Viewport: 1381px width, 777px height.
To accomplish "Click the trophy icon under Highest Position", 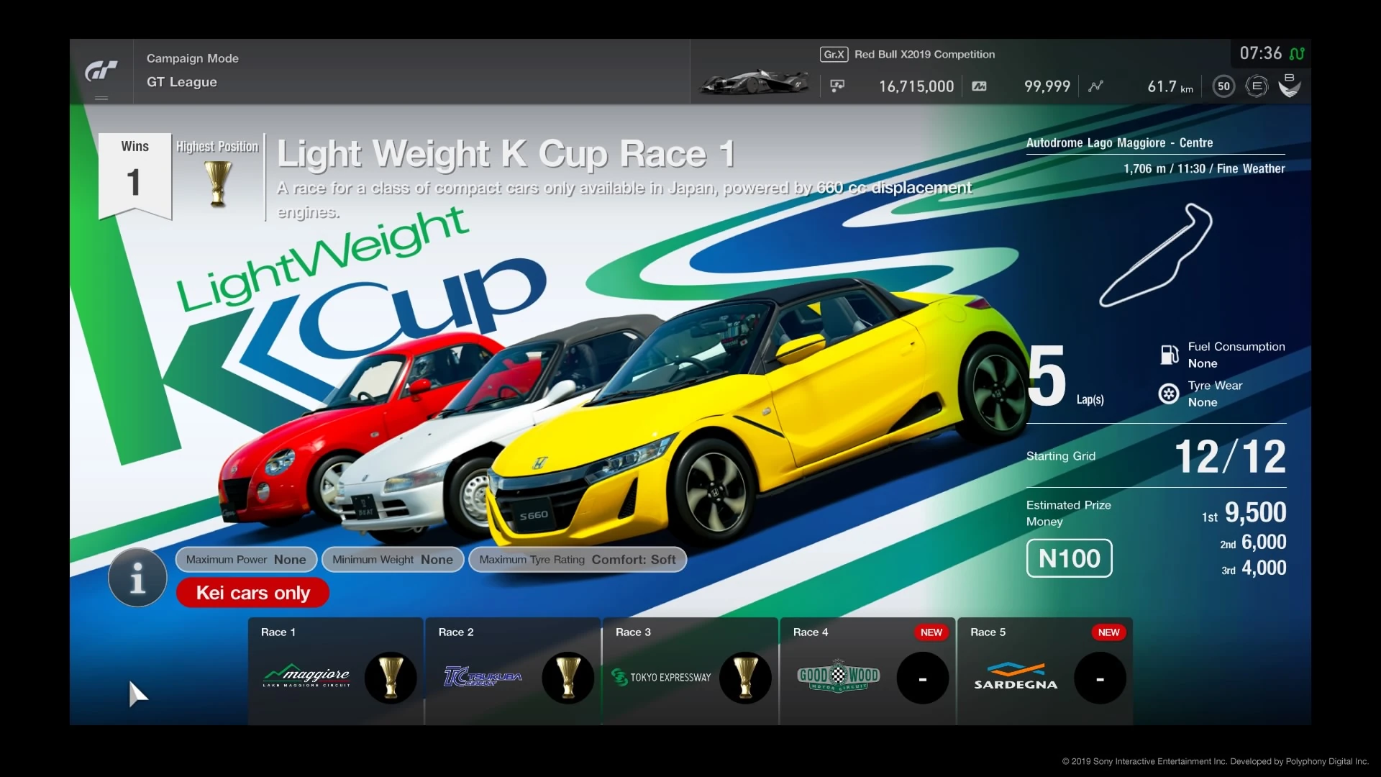I will point(217,183).
